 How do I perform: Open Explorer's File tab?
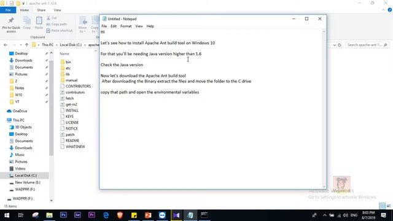(8, 10)
